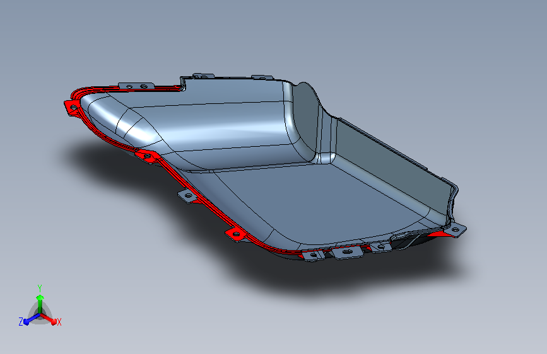Click the green Y axis arrow on the triad
Image resolution: width=547 pixels, height=354 pixels.
pyautogui.click(x=40, y=303)
